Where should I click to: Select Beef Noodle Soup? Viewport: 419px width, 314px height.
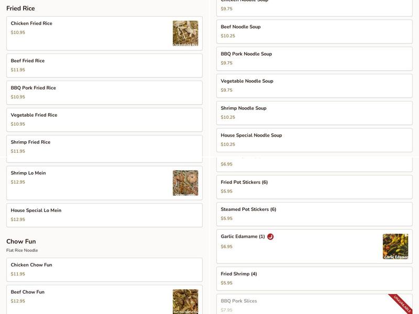pyautogui.click(x=315, y=31)
